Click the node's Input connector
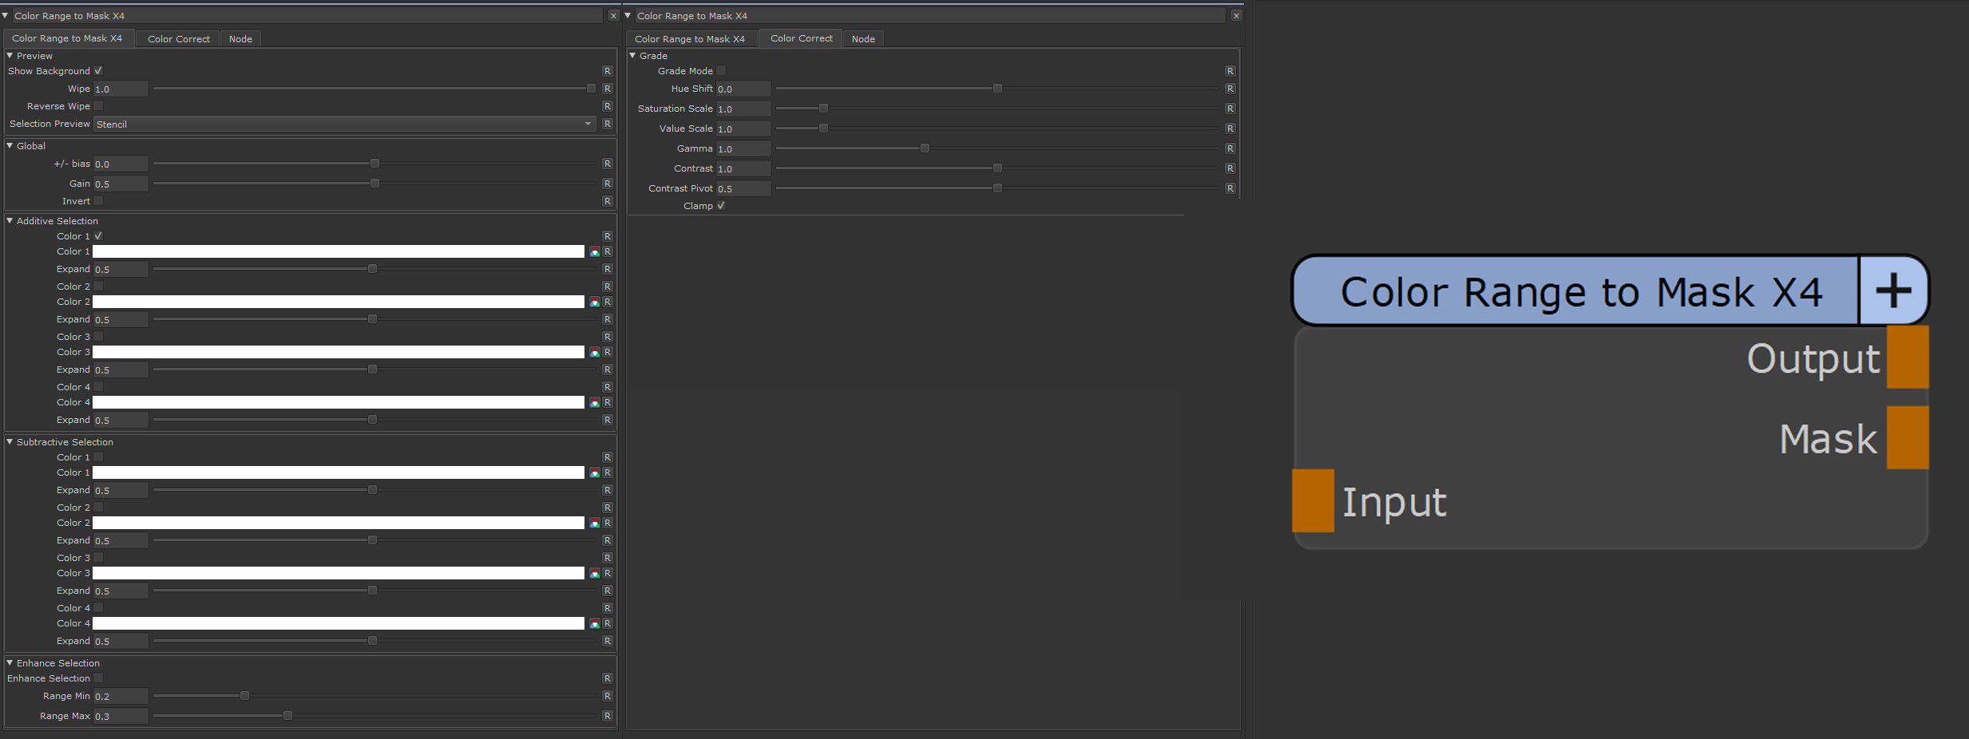This screenshot has width=1969, height=739. click(1313, 501)
